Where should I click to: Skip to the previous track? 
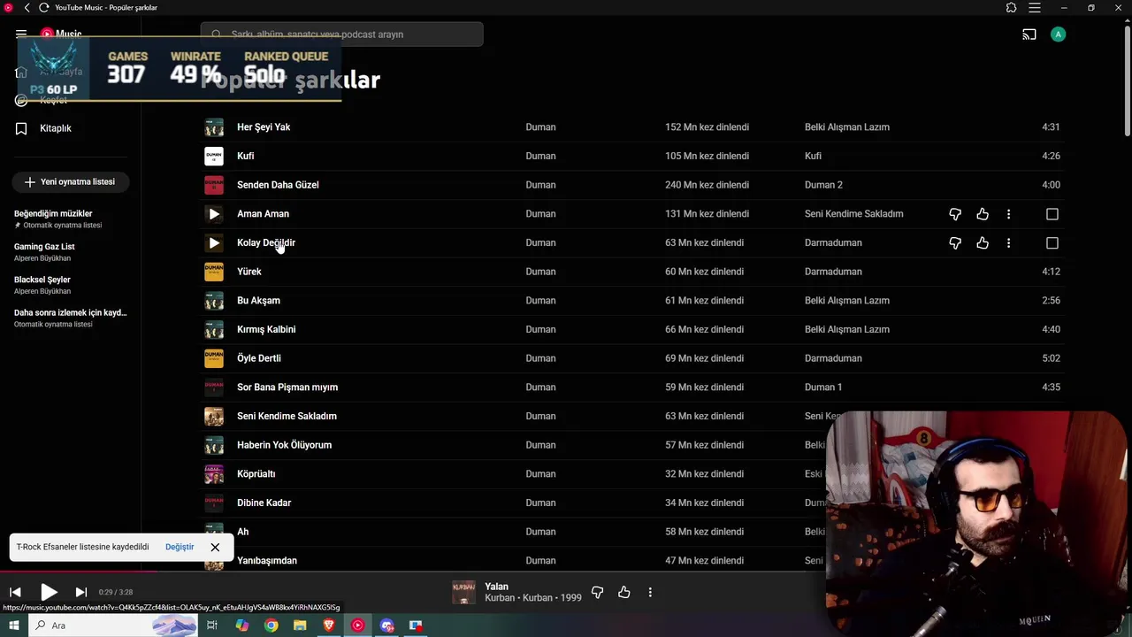15,592
